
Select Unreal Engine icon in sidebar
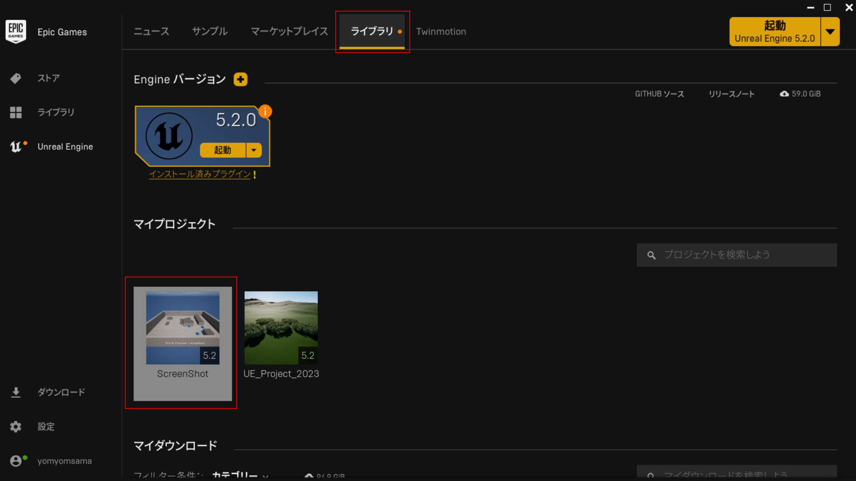click(x=16, y=147)
